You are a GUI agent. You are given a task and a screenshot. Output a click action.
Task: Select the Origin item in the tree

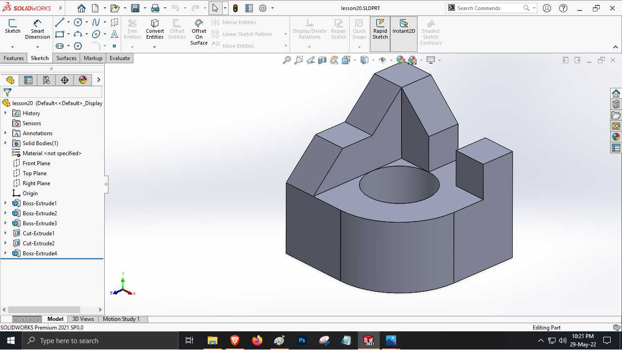tap(30, 193)
